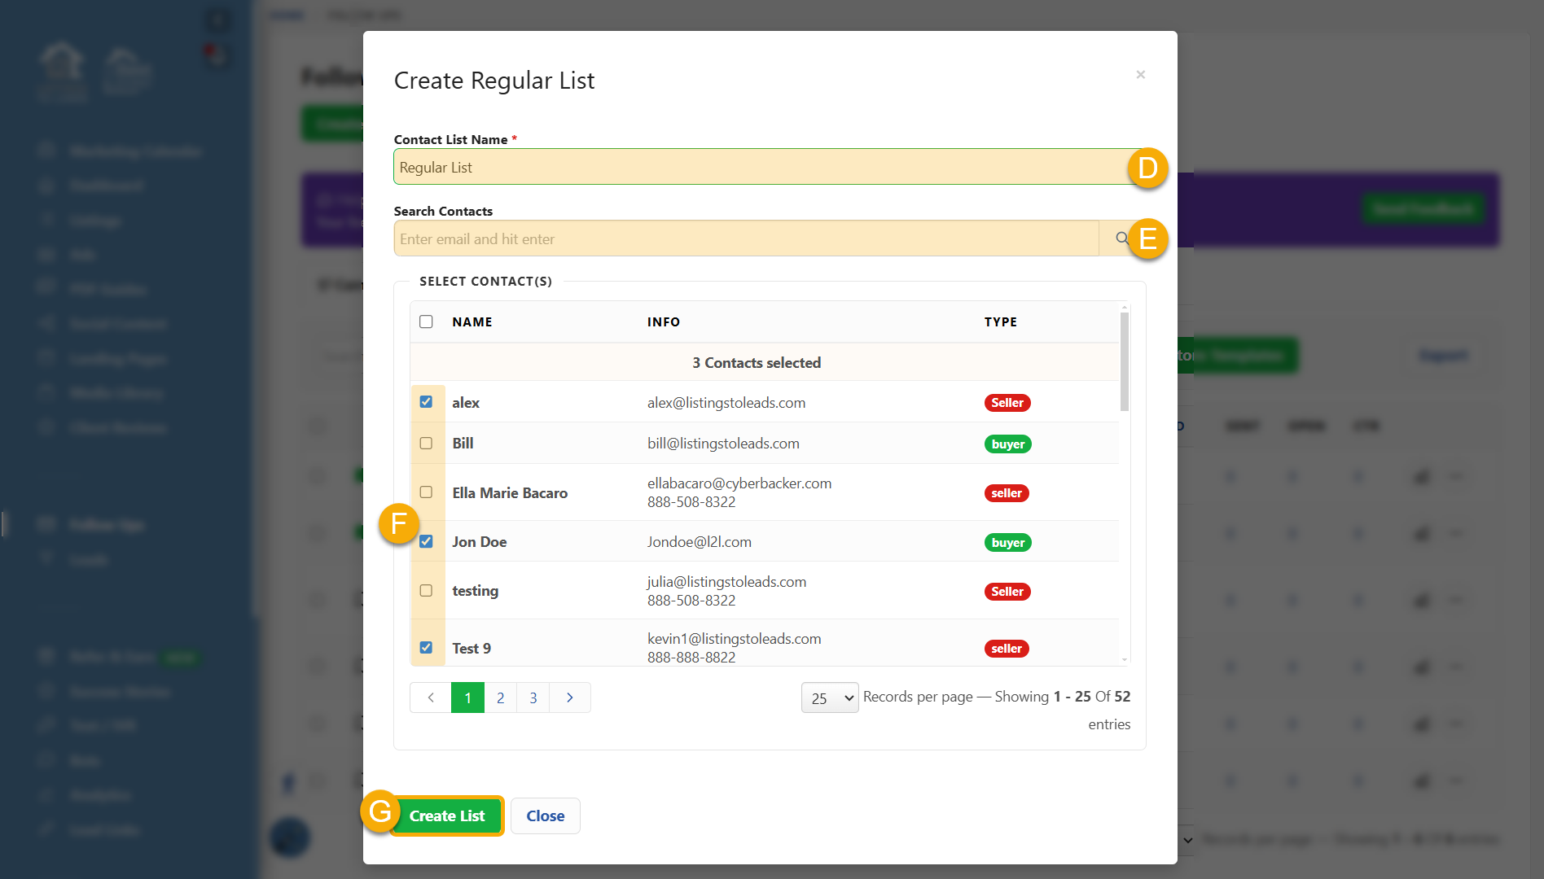Go to the previous page arrow

(x=431, y=698)
